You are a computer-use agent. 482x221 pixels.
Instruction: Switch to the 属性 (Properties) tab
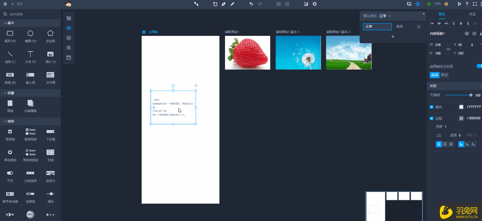(x=442, y=14)
